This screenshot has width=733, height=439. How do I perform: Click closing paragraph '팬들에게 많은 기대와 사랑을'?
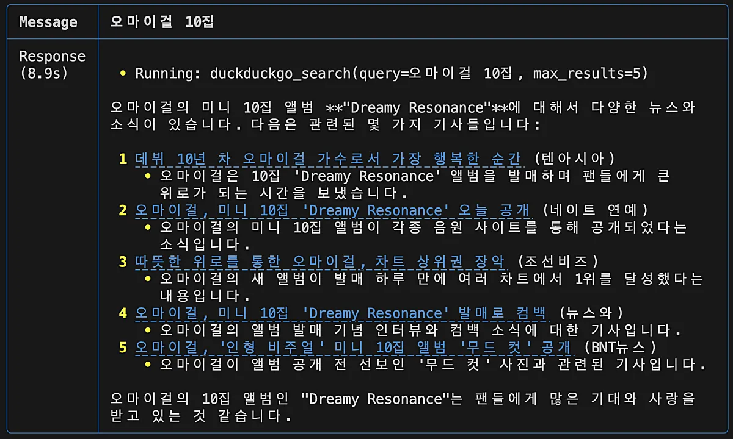403,407
